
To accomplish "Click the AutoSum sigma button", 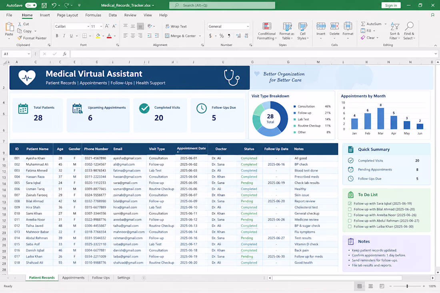I will (371, 24).
